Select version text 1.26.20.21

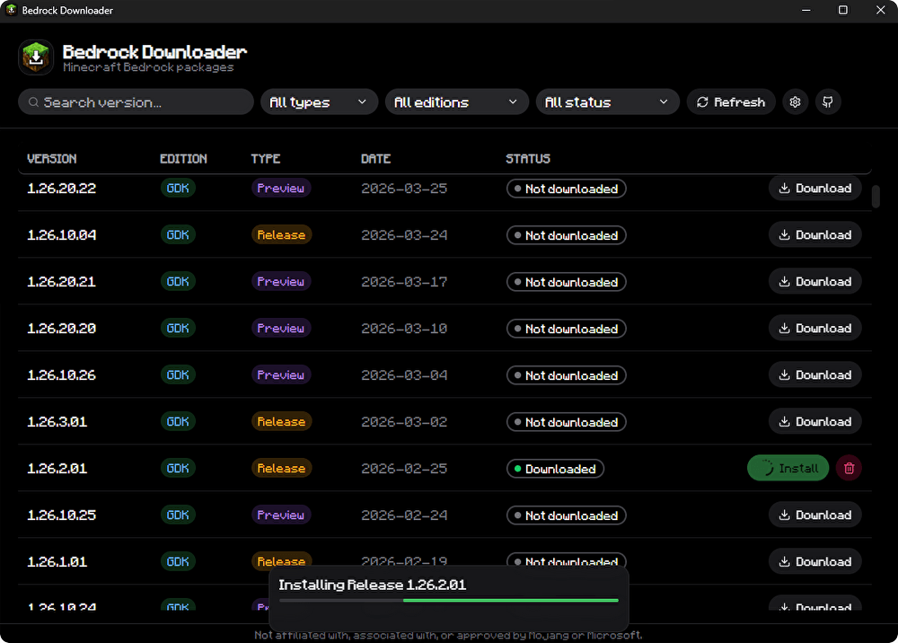click(x=61, y=282)
